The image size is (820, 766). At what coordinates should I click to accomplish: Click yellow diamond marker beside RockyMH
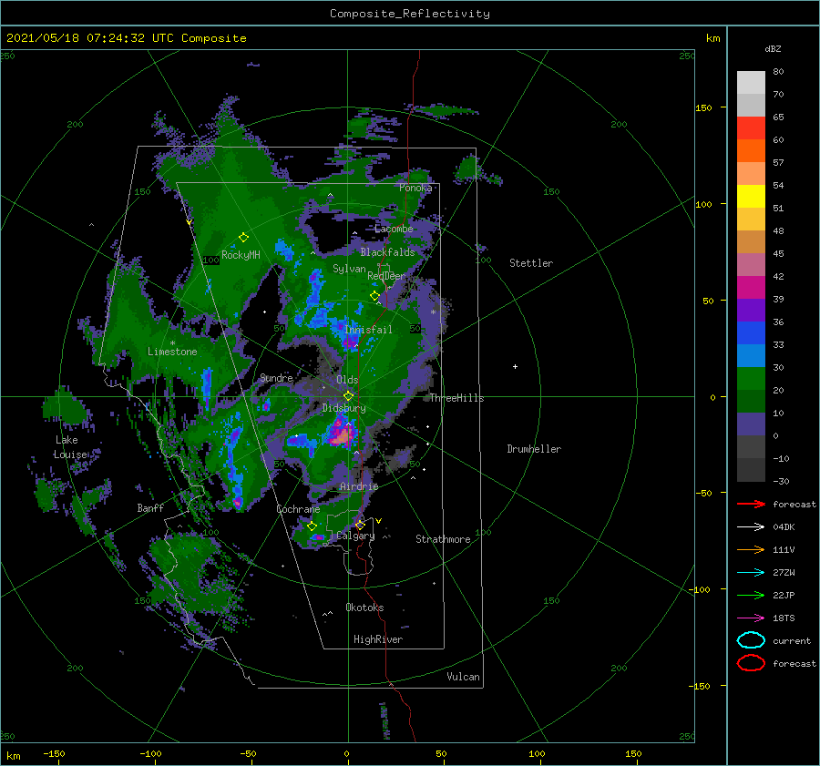[243, 238]
